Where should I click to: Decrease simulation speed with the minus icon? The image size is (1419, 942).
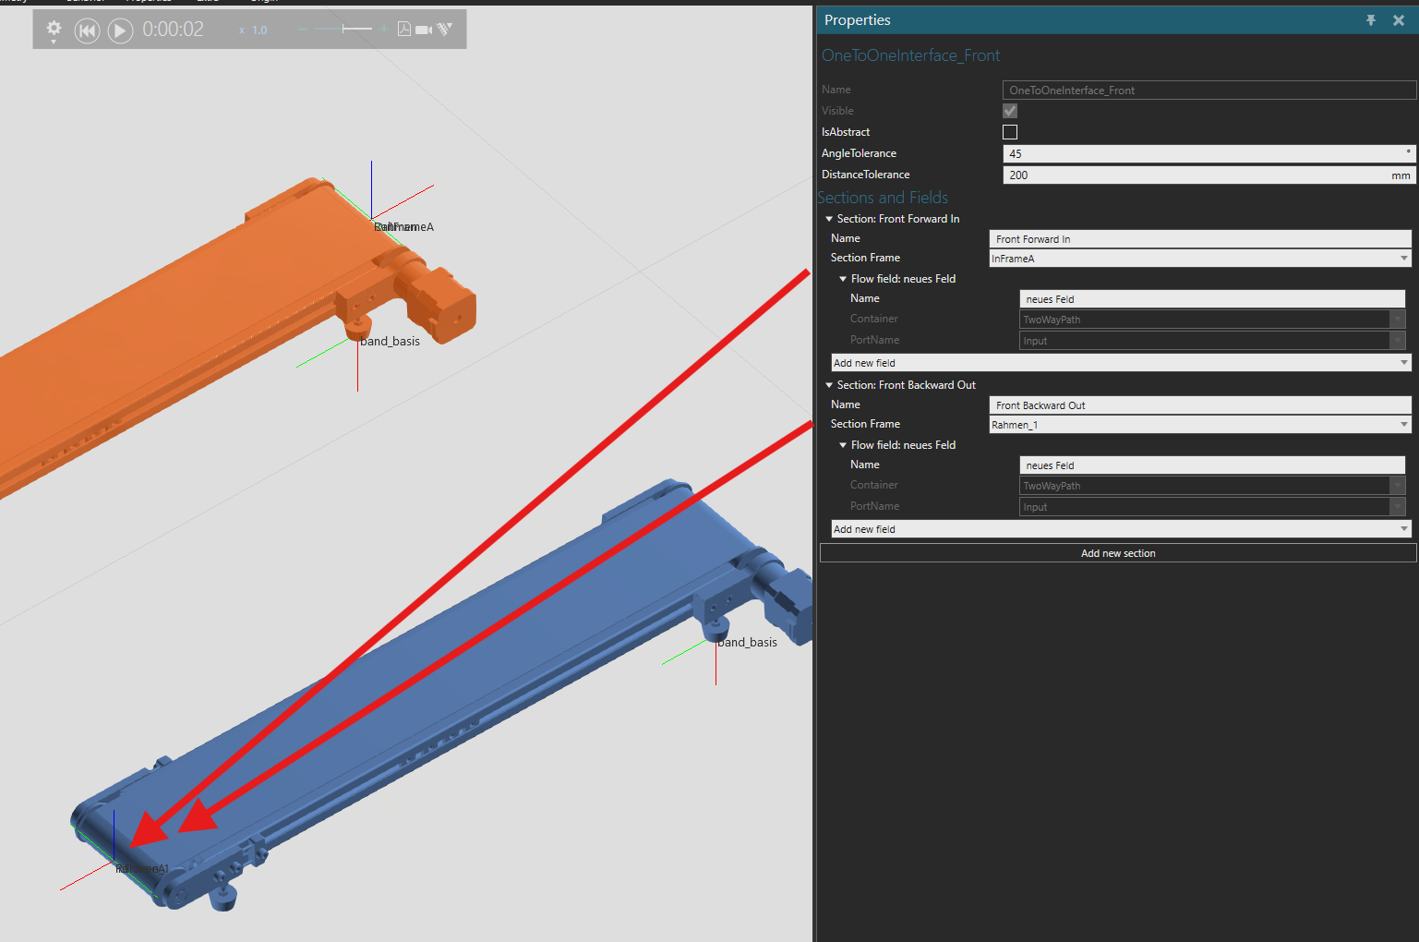pyautogui.click(x=303, y=30)
